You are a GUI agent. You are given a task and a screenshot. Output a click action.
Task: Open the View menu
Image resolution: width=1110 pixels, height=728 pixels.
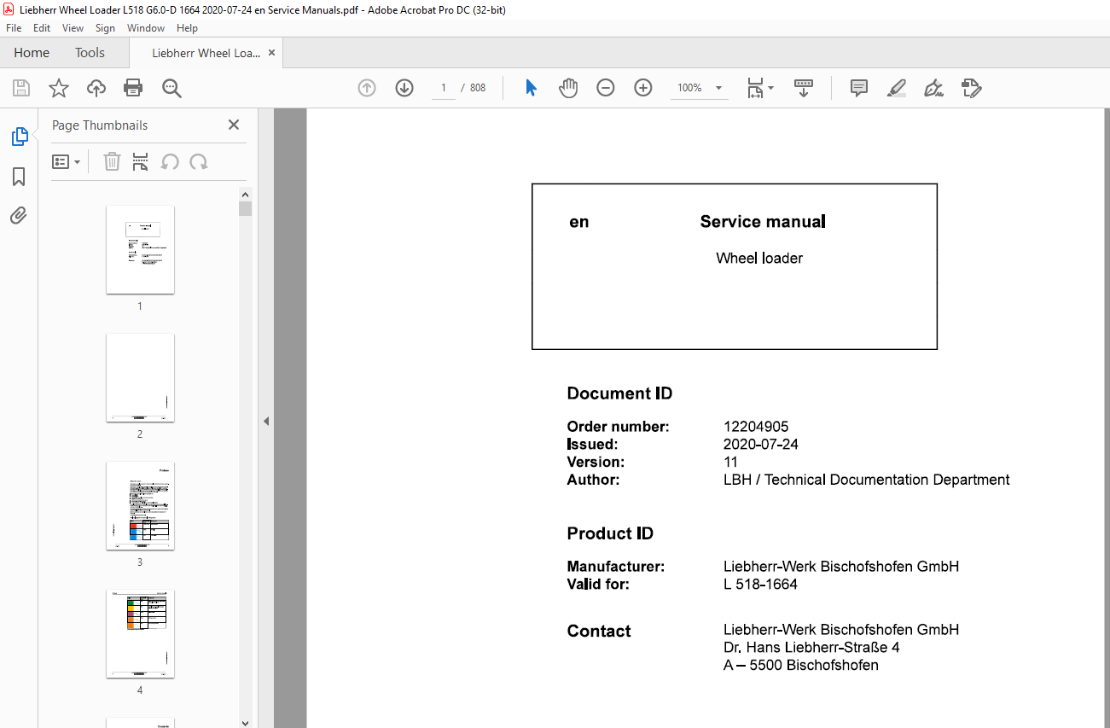(73, 28)
